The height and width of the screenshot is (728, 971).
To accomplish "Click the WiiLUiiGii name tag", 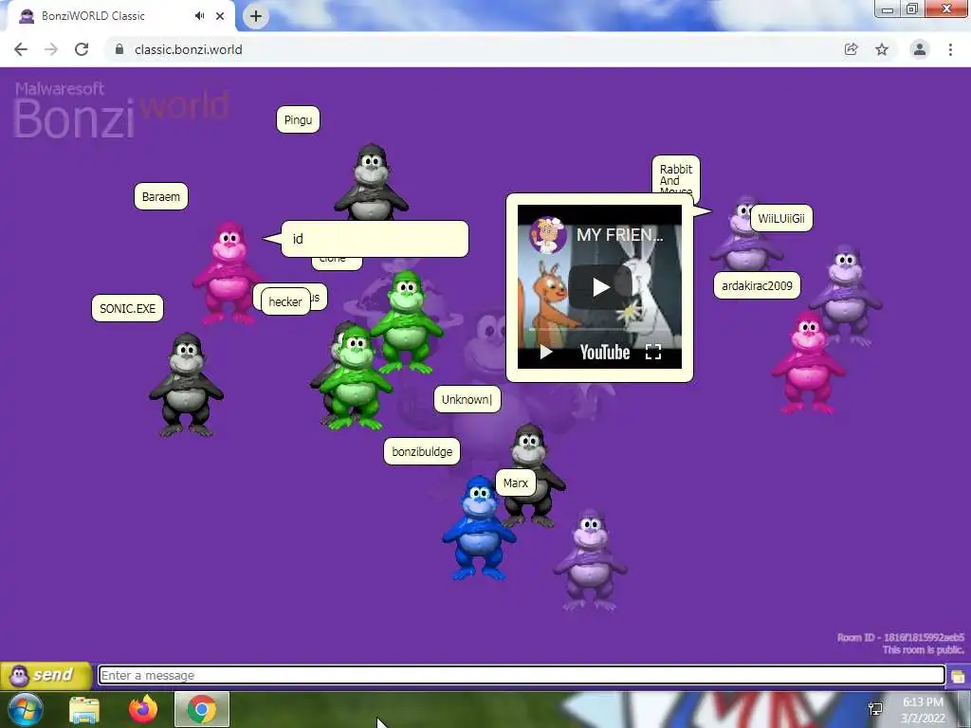I will 781,218.
